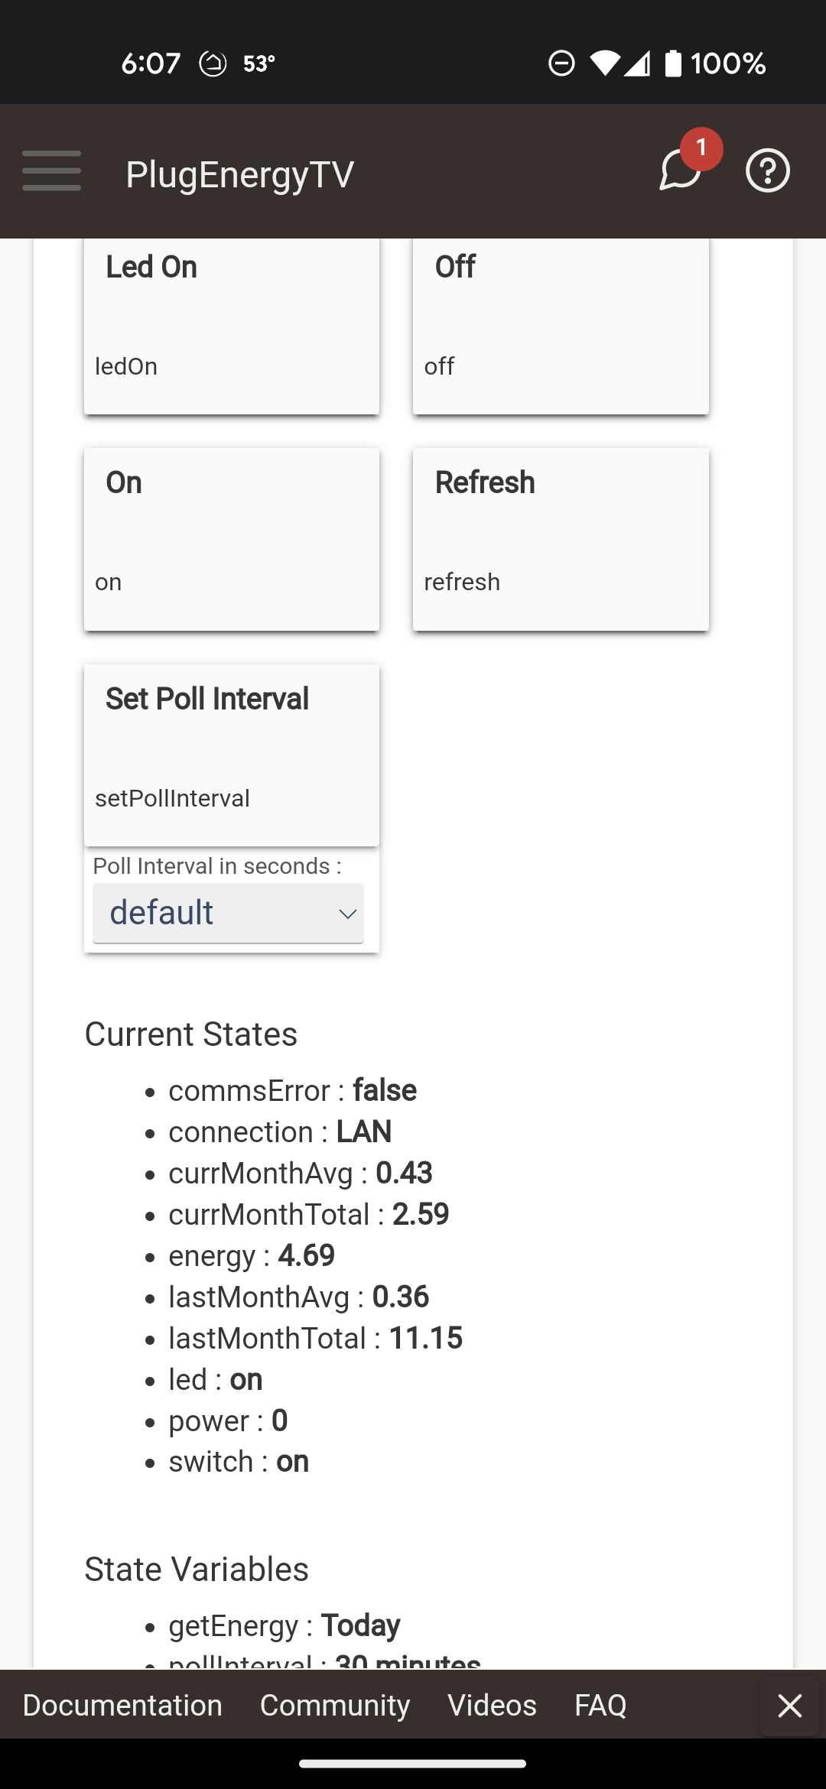Tap the PlugEnergyTV page title

pos(240,174)
